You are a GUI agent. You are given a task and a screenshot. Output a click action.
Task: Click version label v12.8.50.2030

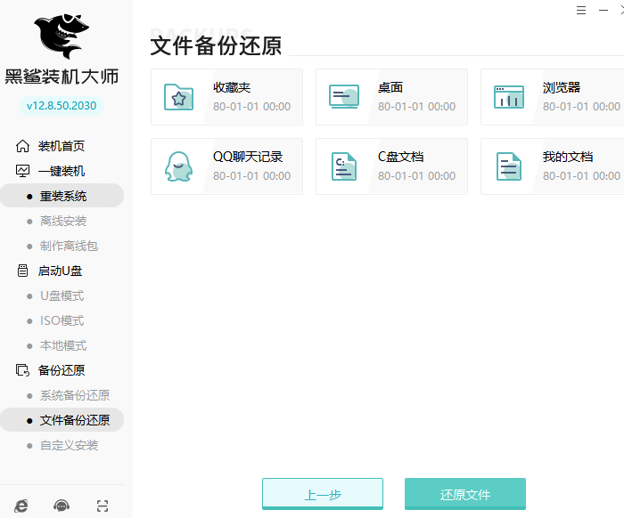[62, 106]
